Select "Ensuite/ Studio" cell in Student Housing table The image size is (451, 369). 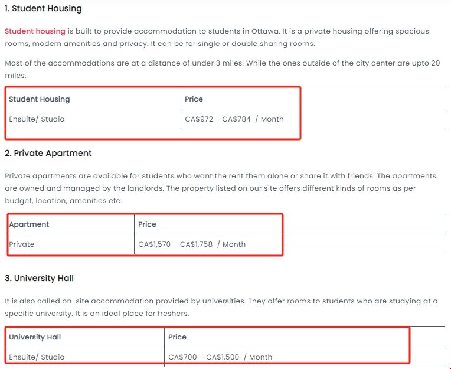pyautogui.click(x=37, y=119)
